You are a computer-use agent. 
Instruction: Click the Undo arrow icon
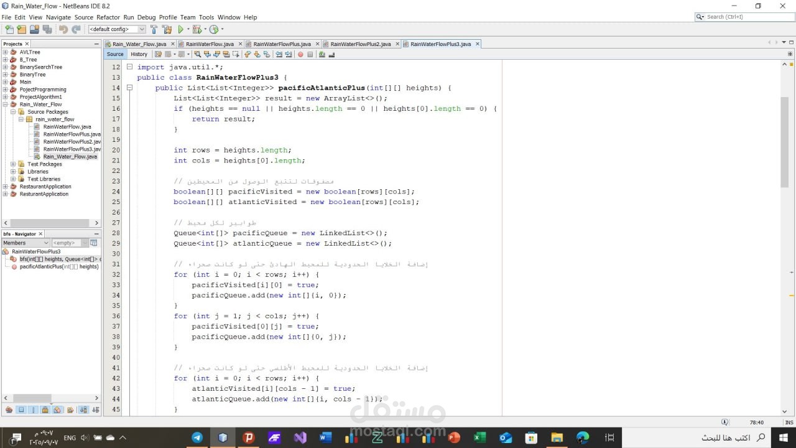(63, 29)
